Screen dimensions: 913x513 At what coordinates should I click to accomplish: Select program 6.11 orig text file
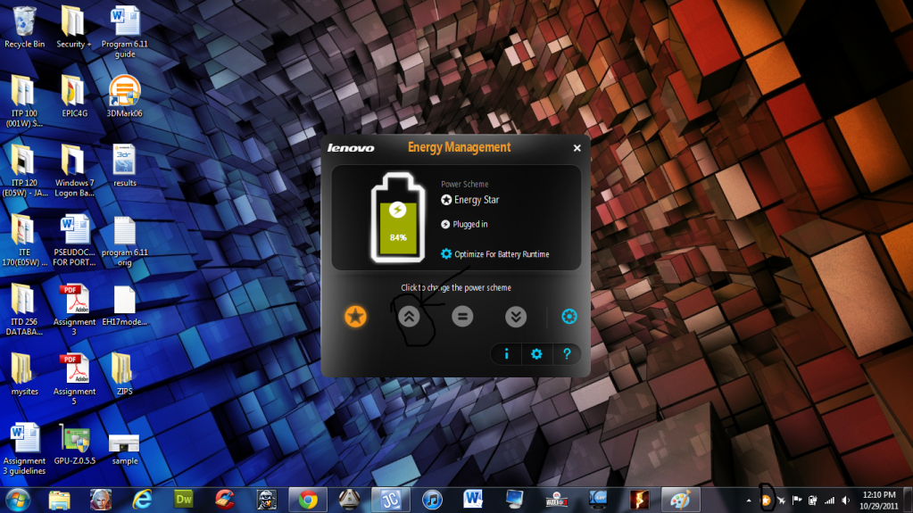point(124,240)
